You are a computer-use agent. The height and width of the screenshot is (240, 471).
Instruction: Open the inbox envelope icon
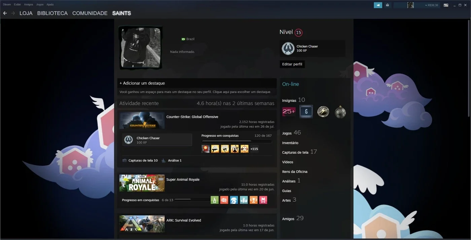tap(388, 5)
